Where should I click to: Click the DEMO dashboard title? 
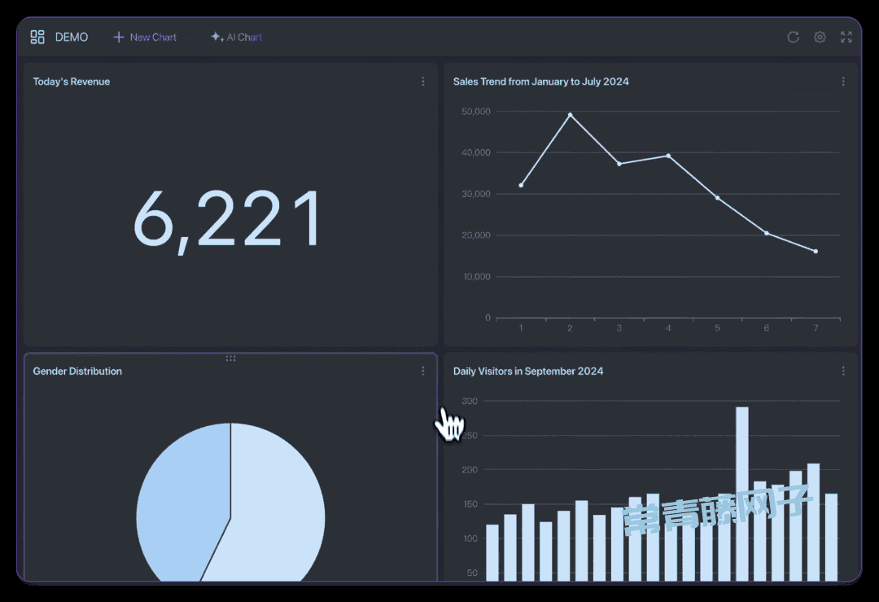click(71, 37)
